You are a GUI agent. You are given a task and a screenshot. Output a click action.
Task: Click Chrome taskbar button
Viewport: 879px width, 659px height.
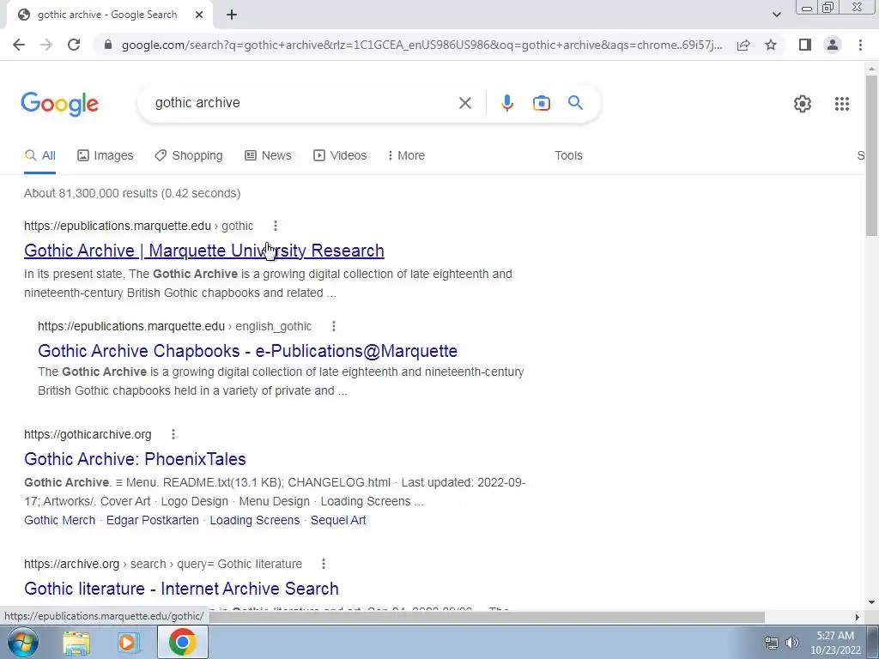click(182, 642)
